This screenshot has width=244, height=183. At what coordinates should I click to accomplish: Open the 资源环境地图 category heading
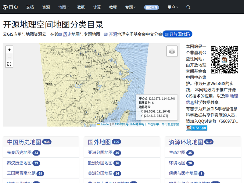pos(186,142)
